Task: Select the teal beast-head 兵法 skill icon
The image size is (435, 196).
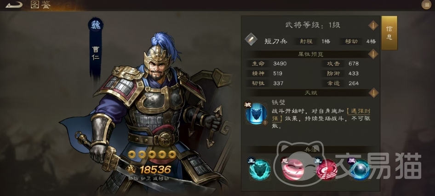Action: tap(260, 169)
